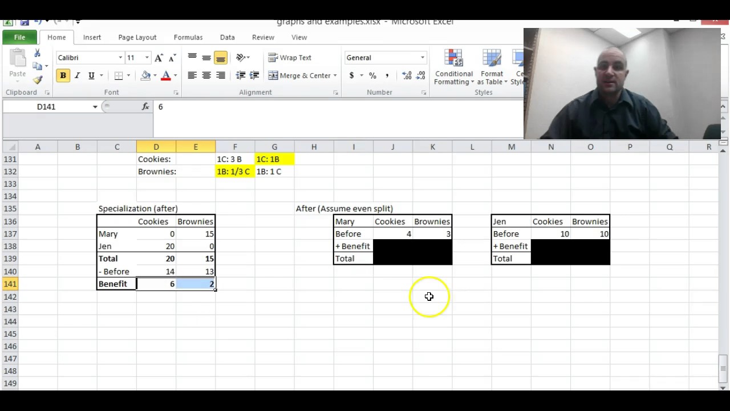Switch to the Formulas tab
Viewport: 730px width, 411px height.
click(188, 37)
